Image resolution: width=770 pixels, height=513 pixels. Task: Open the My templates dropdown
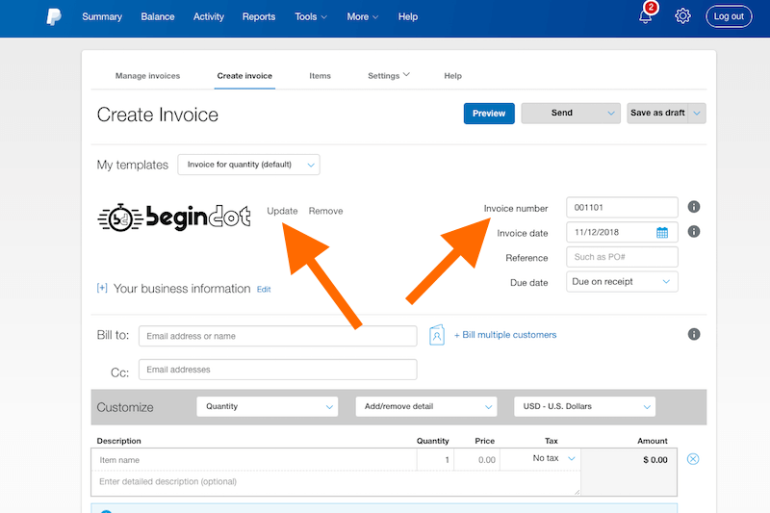[x=248, y=165]
